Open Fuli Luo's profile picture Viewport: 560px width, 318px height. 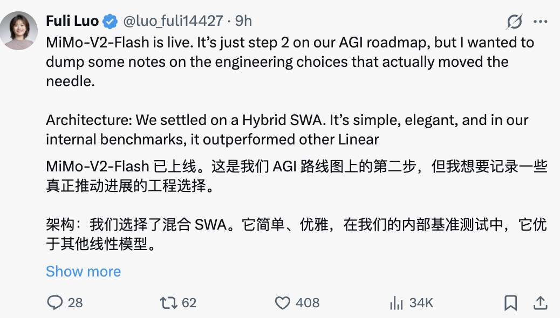[x=19, y=30]
